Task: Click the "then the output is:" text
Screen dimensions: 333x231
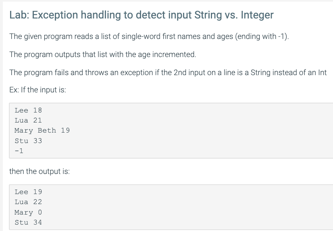Action: point(40,172)
